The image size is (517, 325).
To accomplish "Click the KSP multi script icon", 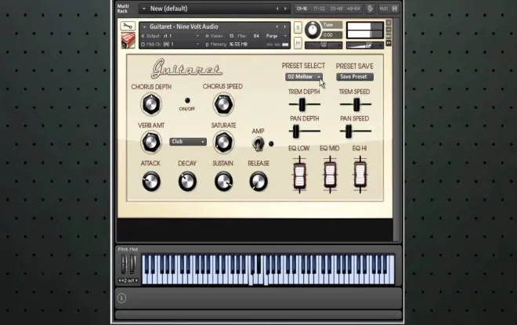I will click(370, 9).
